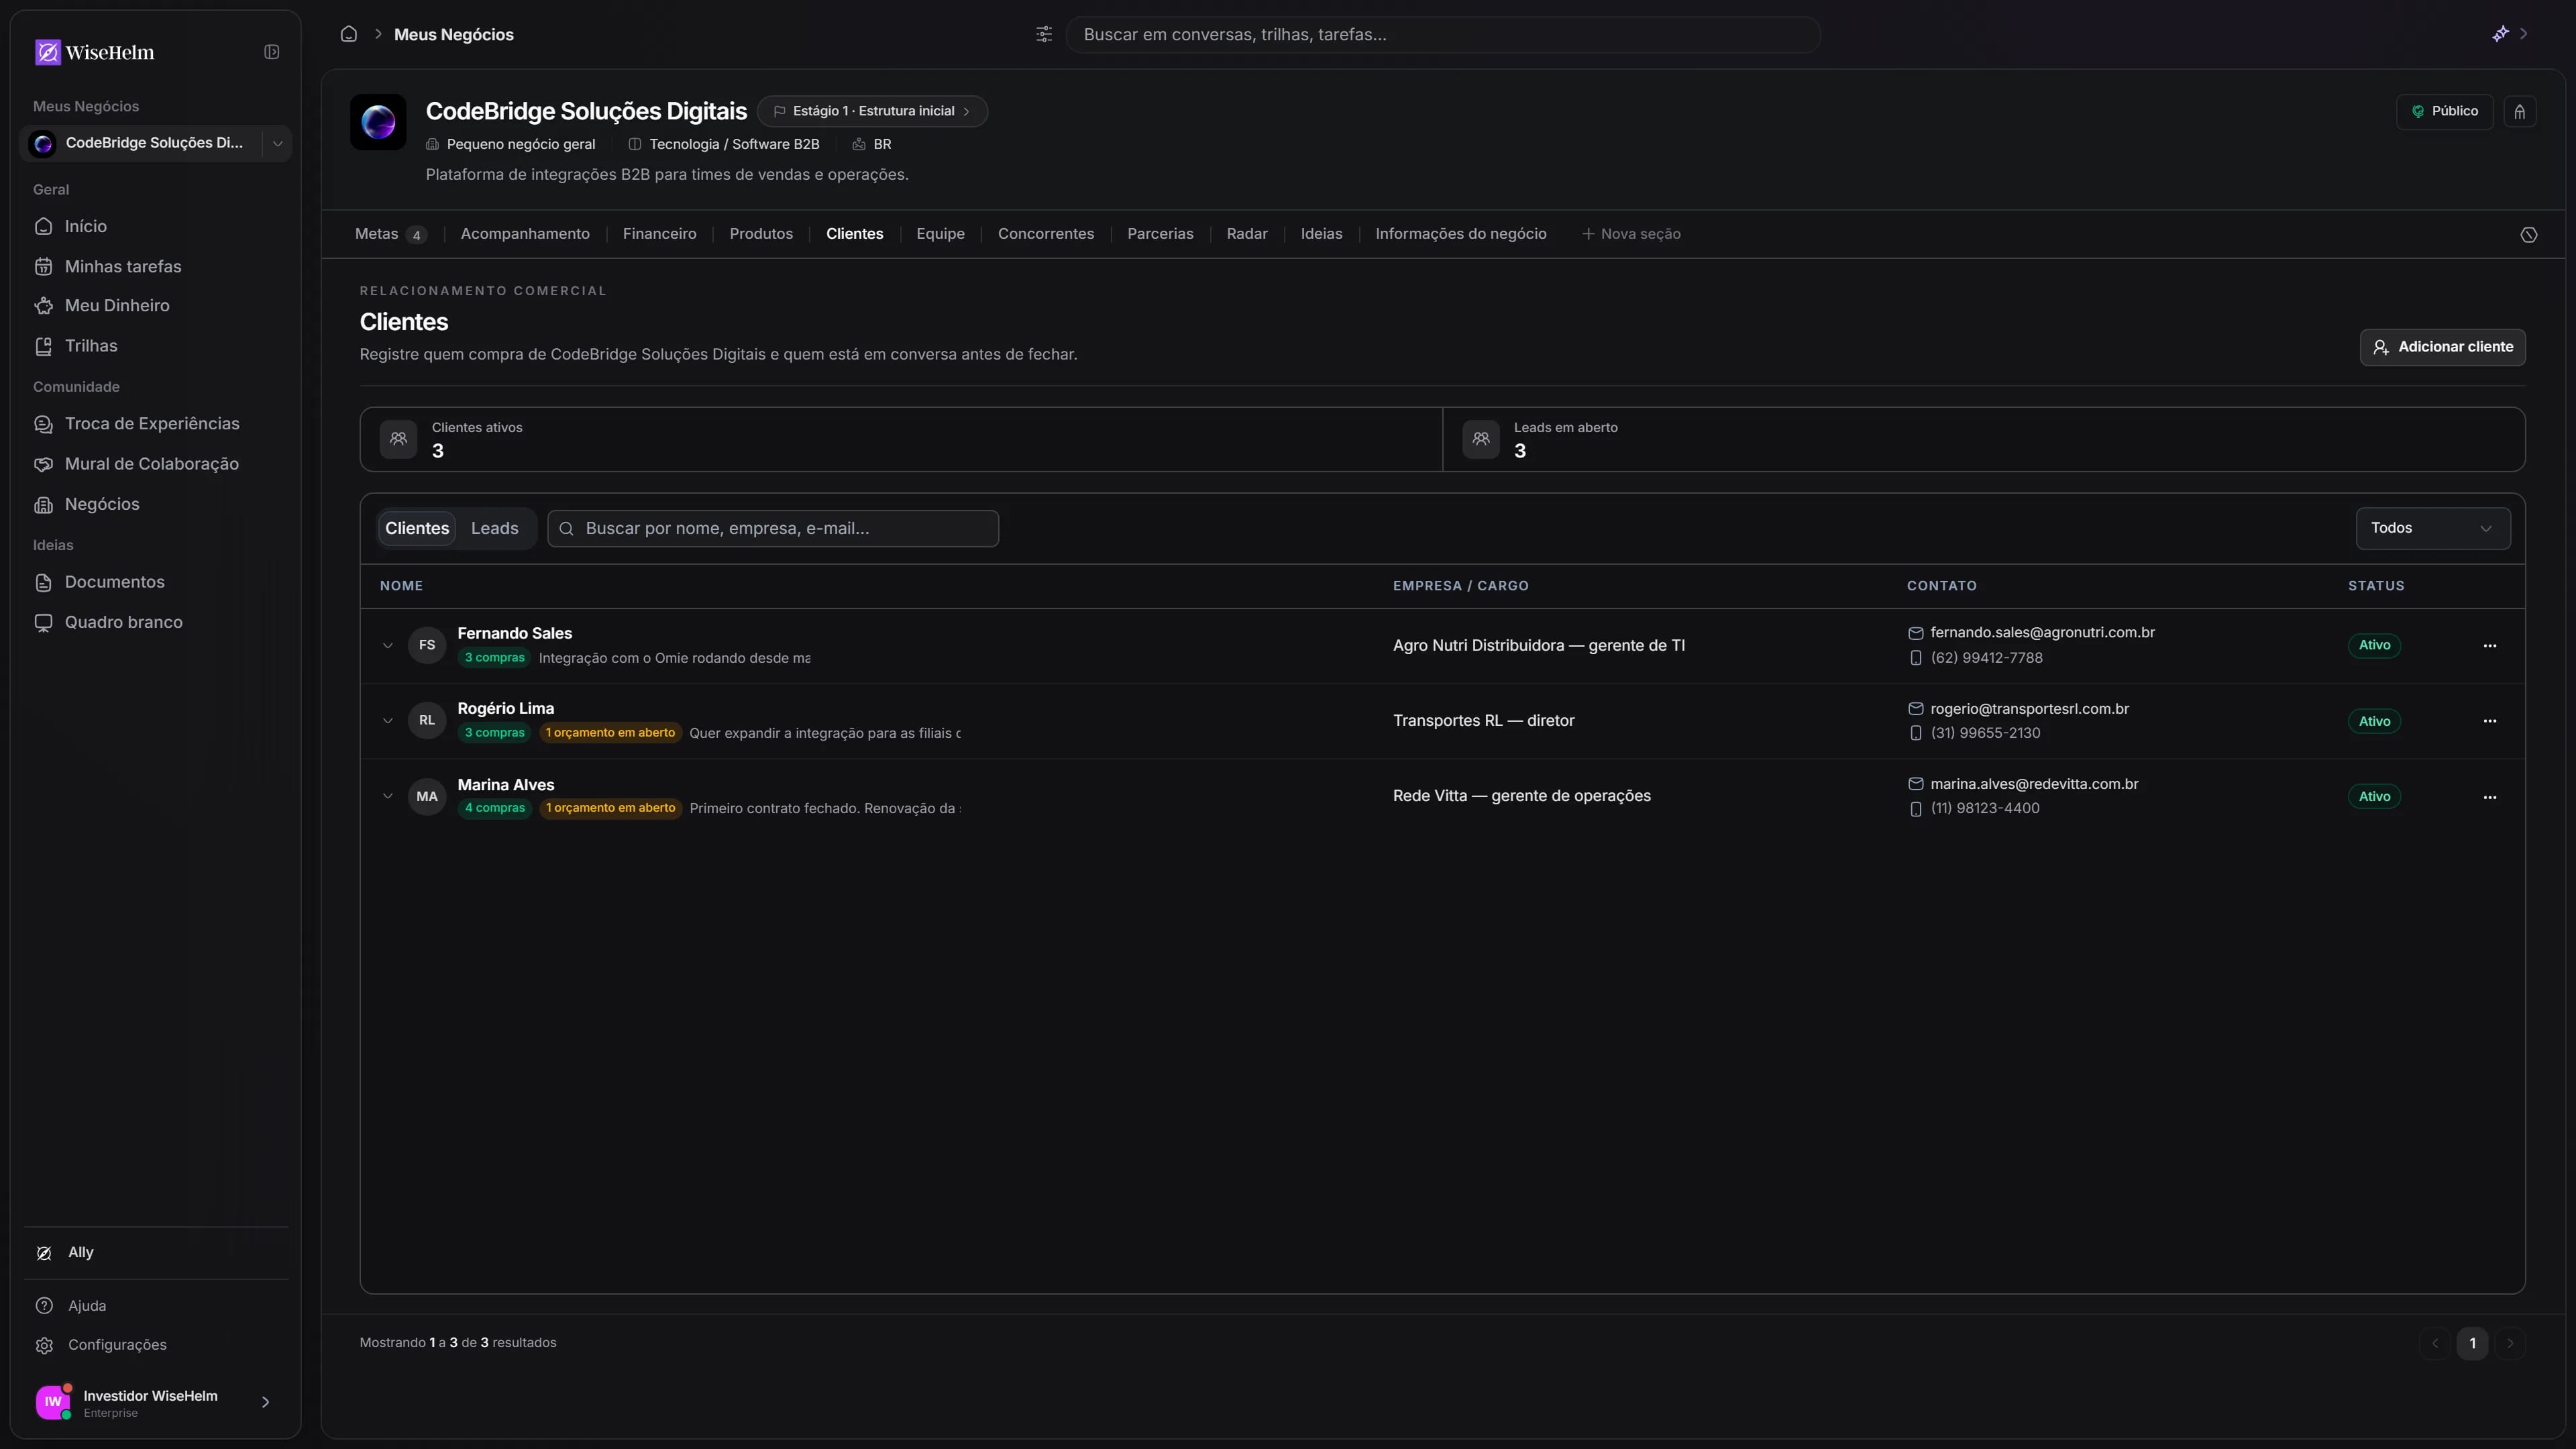Open the icon next to Público
Screen dimensions: 2576x1449
click(x=2520, y=111)
